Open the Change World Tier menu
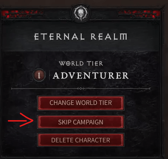This screenshot has height=159, width=168. coord(81,103)
